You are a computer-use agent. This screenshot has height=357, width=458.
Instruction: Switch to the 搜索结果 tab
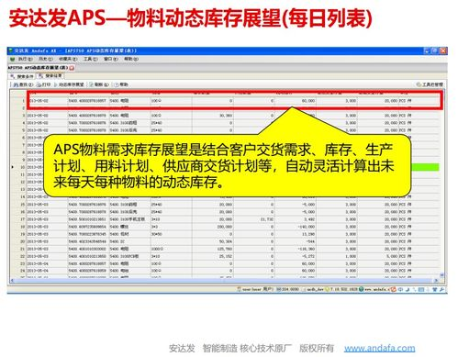[x=50, y=75]
